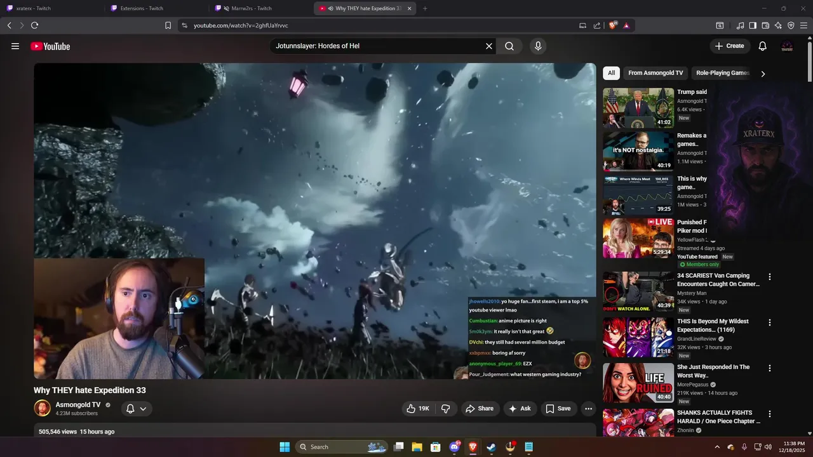Click the browser address bar URL
This screenshot has height=457, width=813.
tap(241, 25)
